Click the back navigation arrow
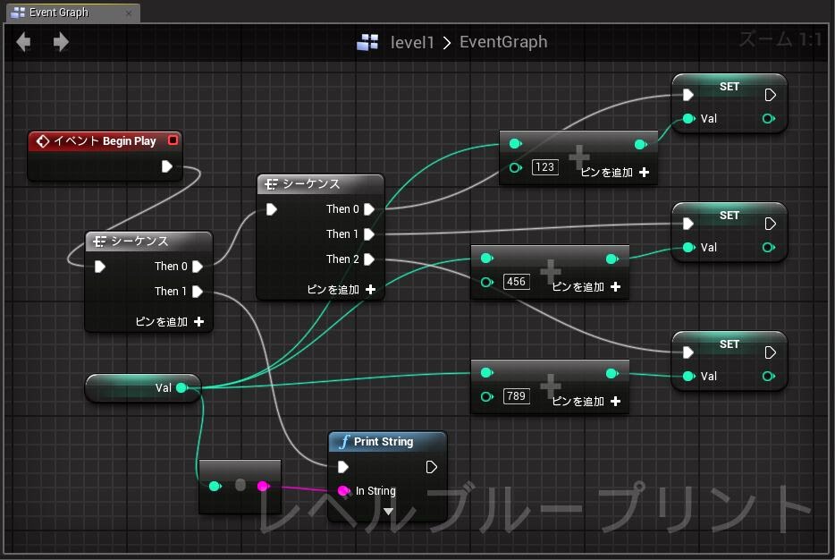The image size is (835, 560). (x=23, y=42)
